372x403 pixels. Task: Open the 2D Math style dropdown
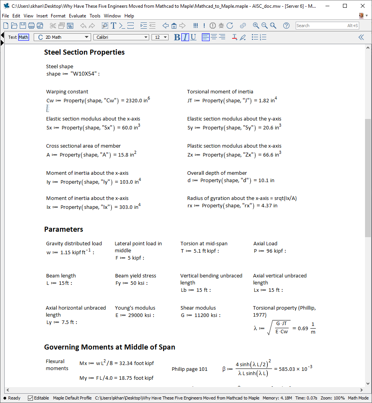(x=62, y=37)
